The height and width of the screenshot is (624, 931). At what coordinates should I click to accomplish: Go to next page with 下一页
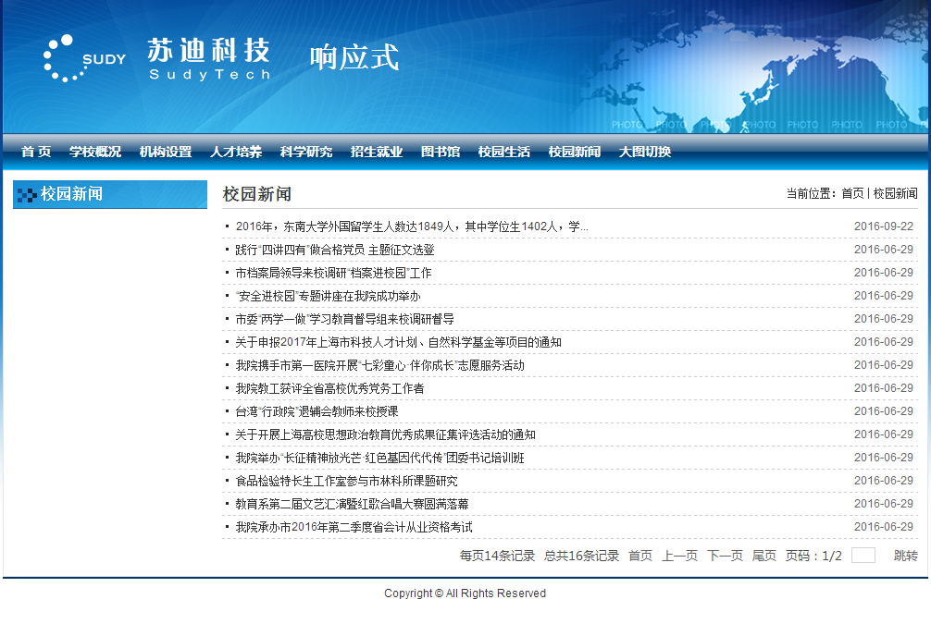[x=725, y=556]
